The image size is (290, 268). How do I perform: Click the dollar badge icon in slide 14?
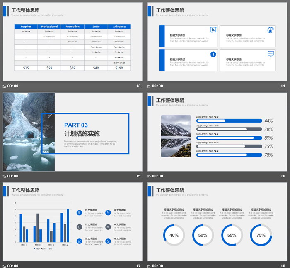[x=213, y=54]
